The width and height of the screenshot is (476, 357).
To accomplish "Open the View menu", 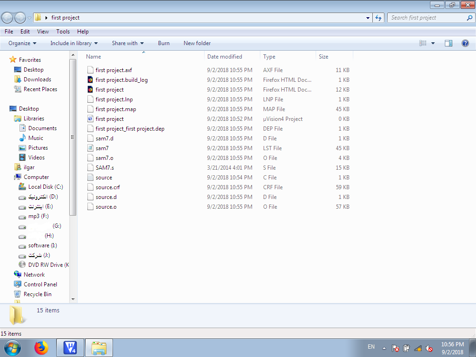I will tap(43, 32).
